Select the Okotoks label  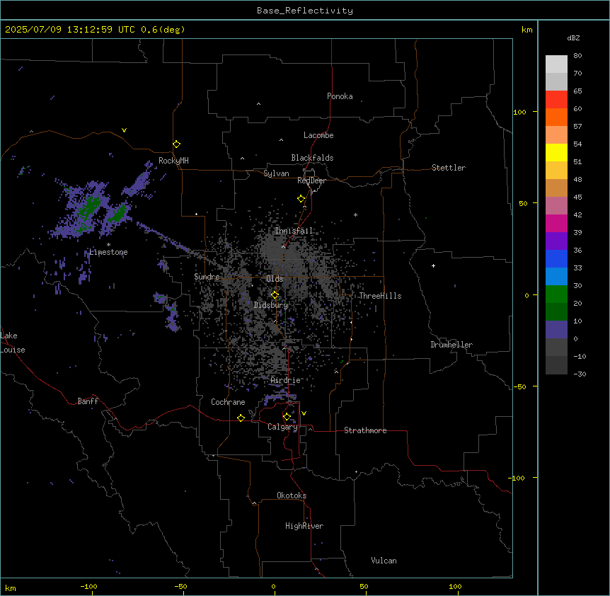click(292, 495)
